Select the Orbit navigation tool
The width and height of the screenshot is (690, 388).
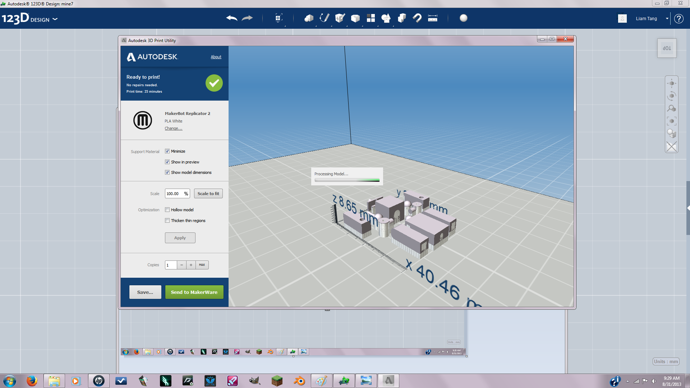coord(671,96)
